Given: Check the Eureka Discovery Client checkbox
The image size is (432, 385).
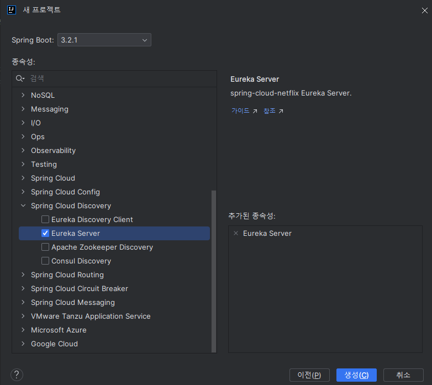Looking at the screenshot, I should (45, 219).
